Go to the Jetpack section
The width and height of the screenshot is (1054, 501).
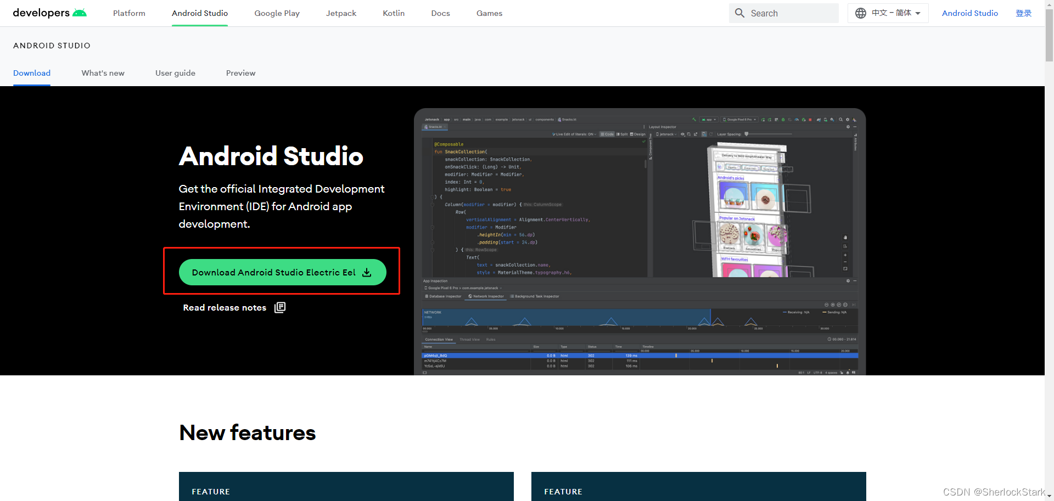click(341, 13)
